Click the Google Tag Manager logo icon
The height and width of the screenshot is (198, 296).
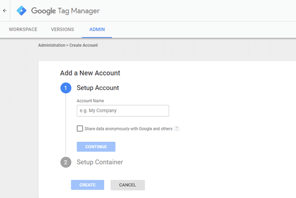22,10
